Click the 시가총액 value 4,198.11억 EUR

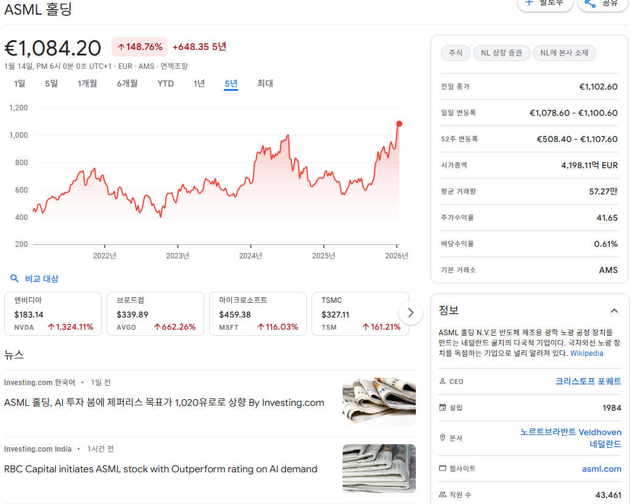click(x=589, y=165)
